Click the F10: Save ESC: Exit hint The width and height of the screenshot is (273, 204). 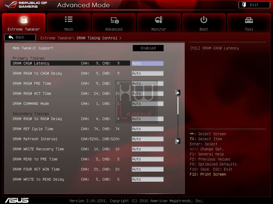[x=211, y=169]
